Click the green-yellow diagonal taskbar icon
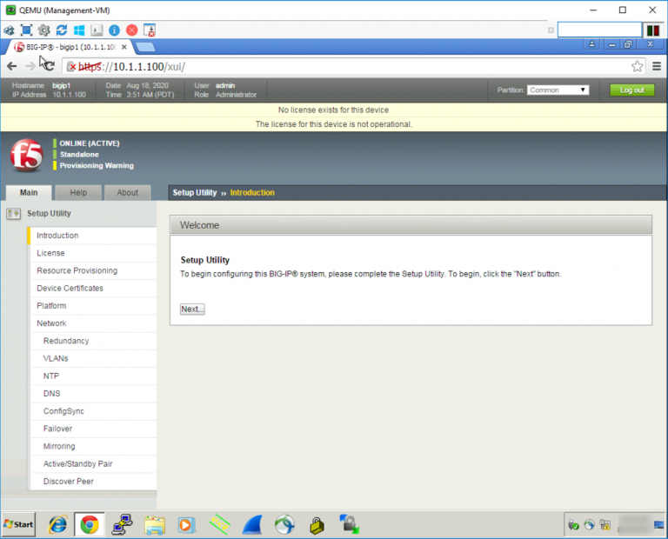This screenshot has height=539, width=668. coord(220,524)
